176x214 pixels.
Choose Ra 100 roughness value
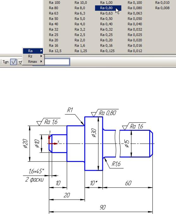click(x=54, y=3)
